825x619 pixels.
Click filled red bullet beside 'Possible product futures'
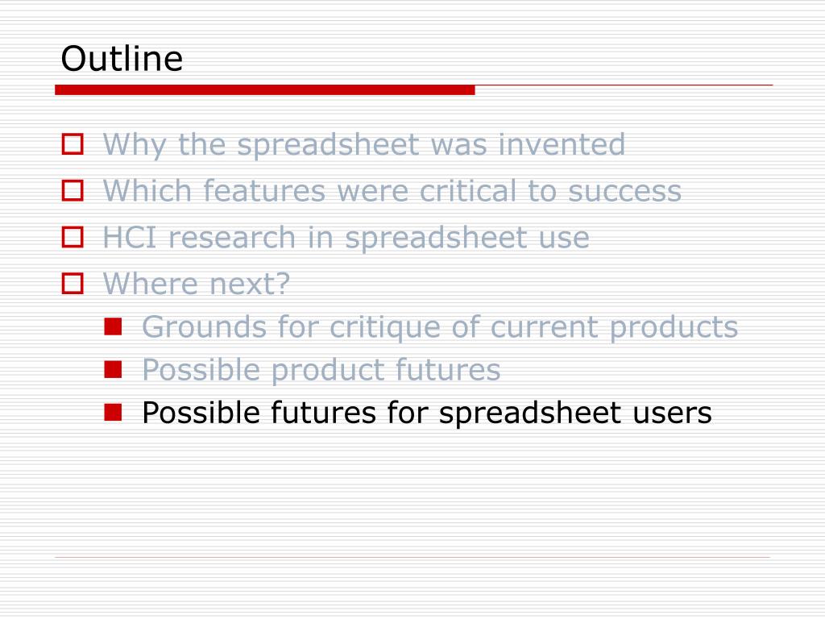(113, 369)
